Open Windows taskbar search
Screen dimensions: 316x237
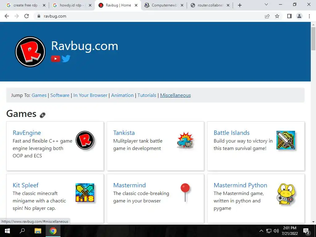(x=22, y=231)
